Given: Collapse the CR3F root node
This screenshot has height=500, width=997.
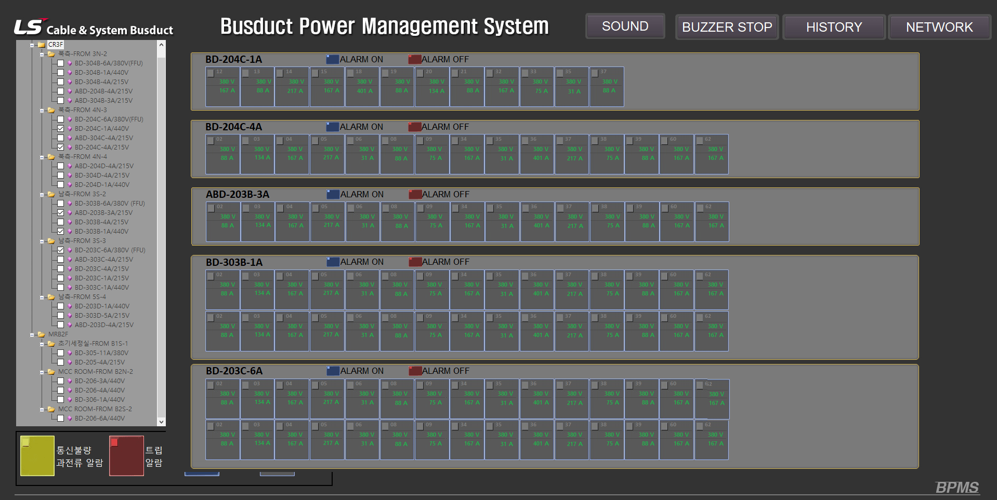Looking at the screenshot, I should (x=32, y=45).
